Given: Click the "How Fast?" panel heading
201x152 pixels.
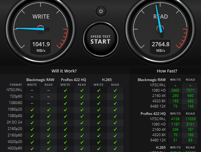Looking at the screenshot, I should pyautogui.click(x=167, y=71).
